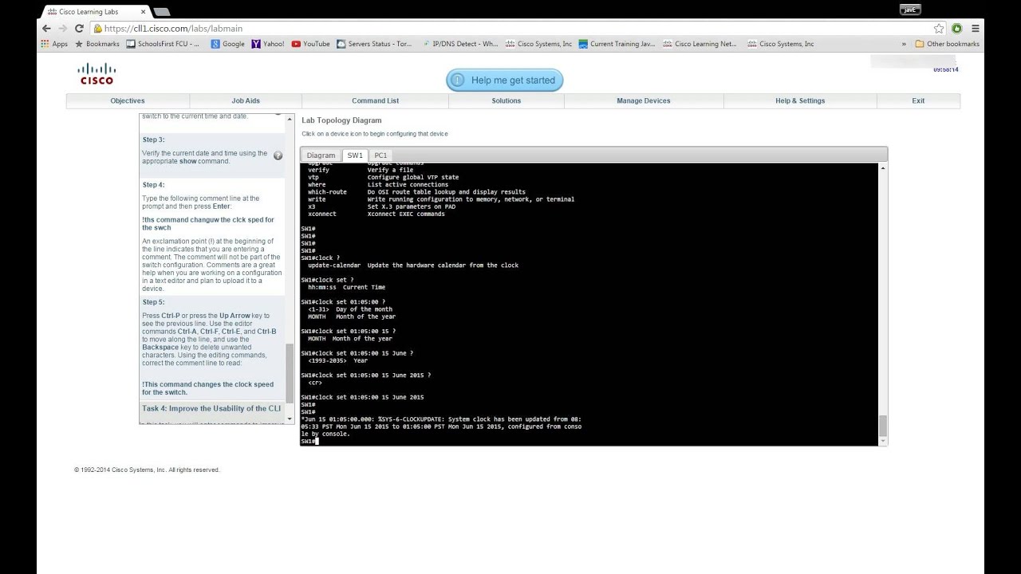
Task: Open the Cisco Learning Net... bookmark
Action: [x=700, y=44]
